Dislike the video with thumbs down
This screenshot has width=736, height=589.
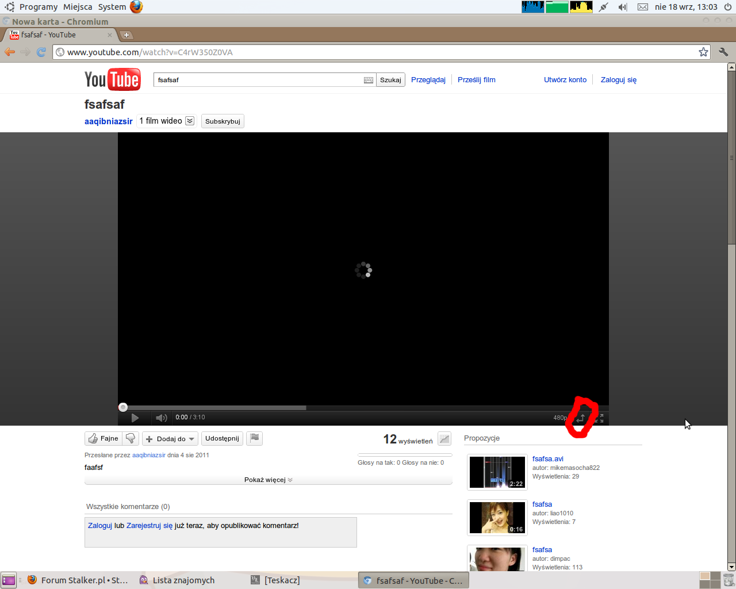(131, 438)
